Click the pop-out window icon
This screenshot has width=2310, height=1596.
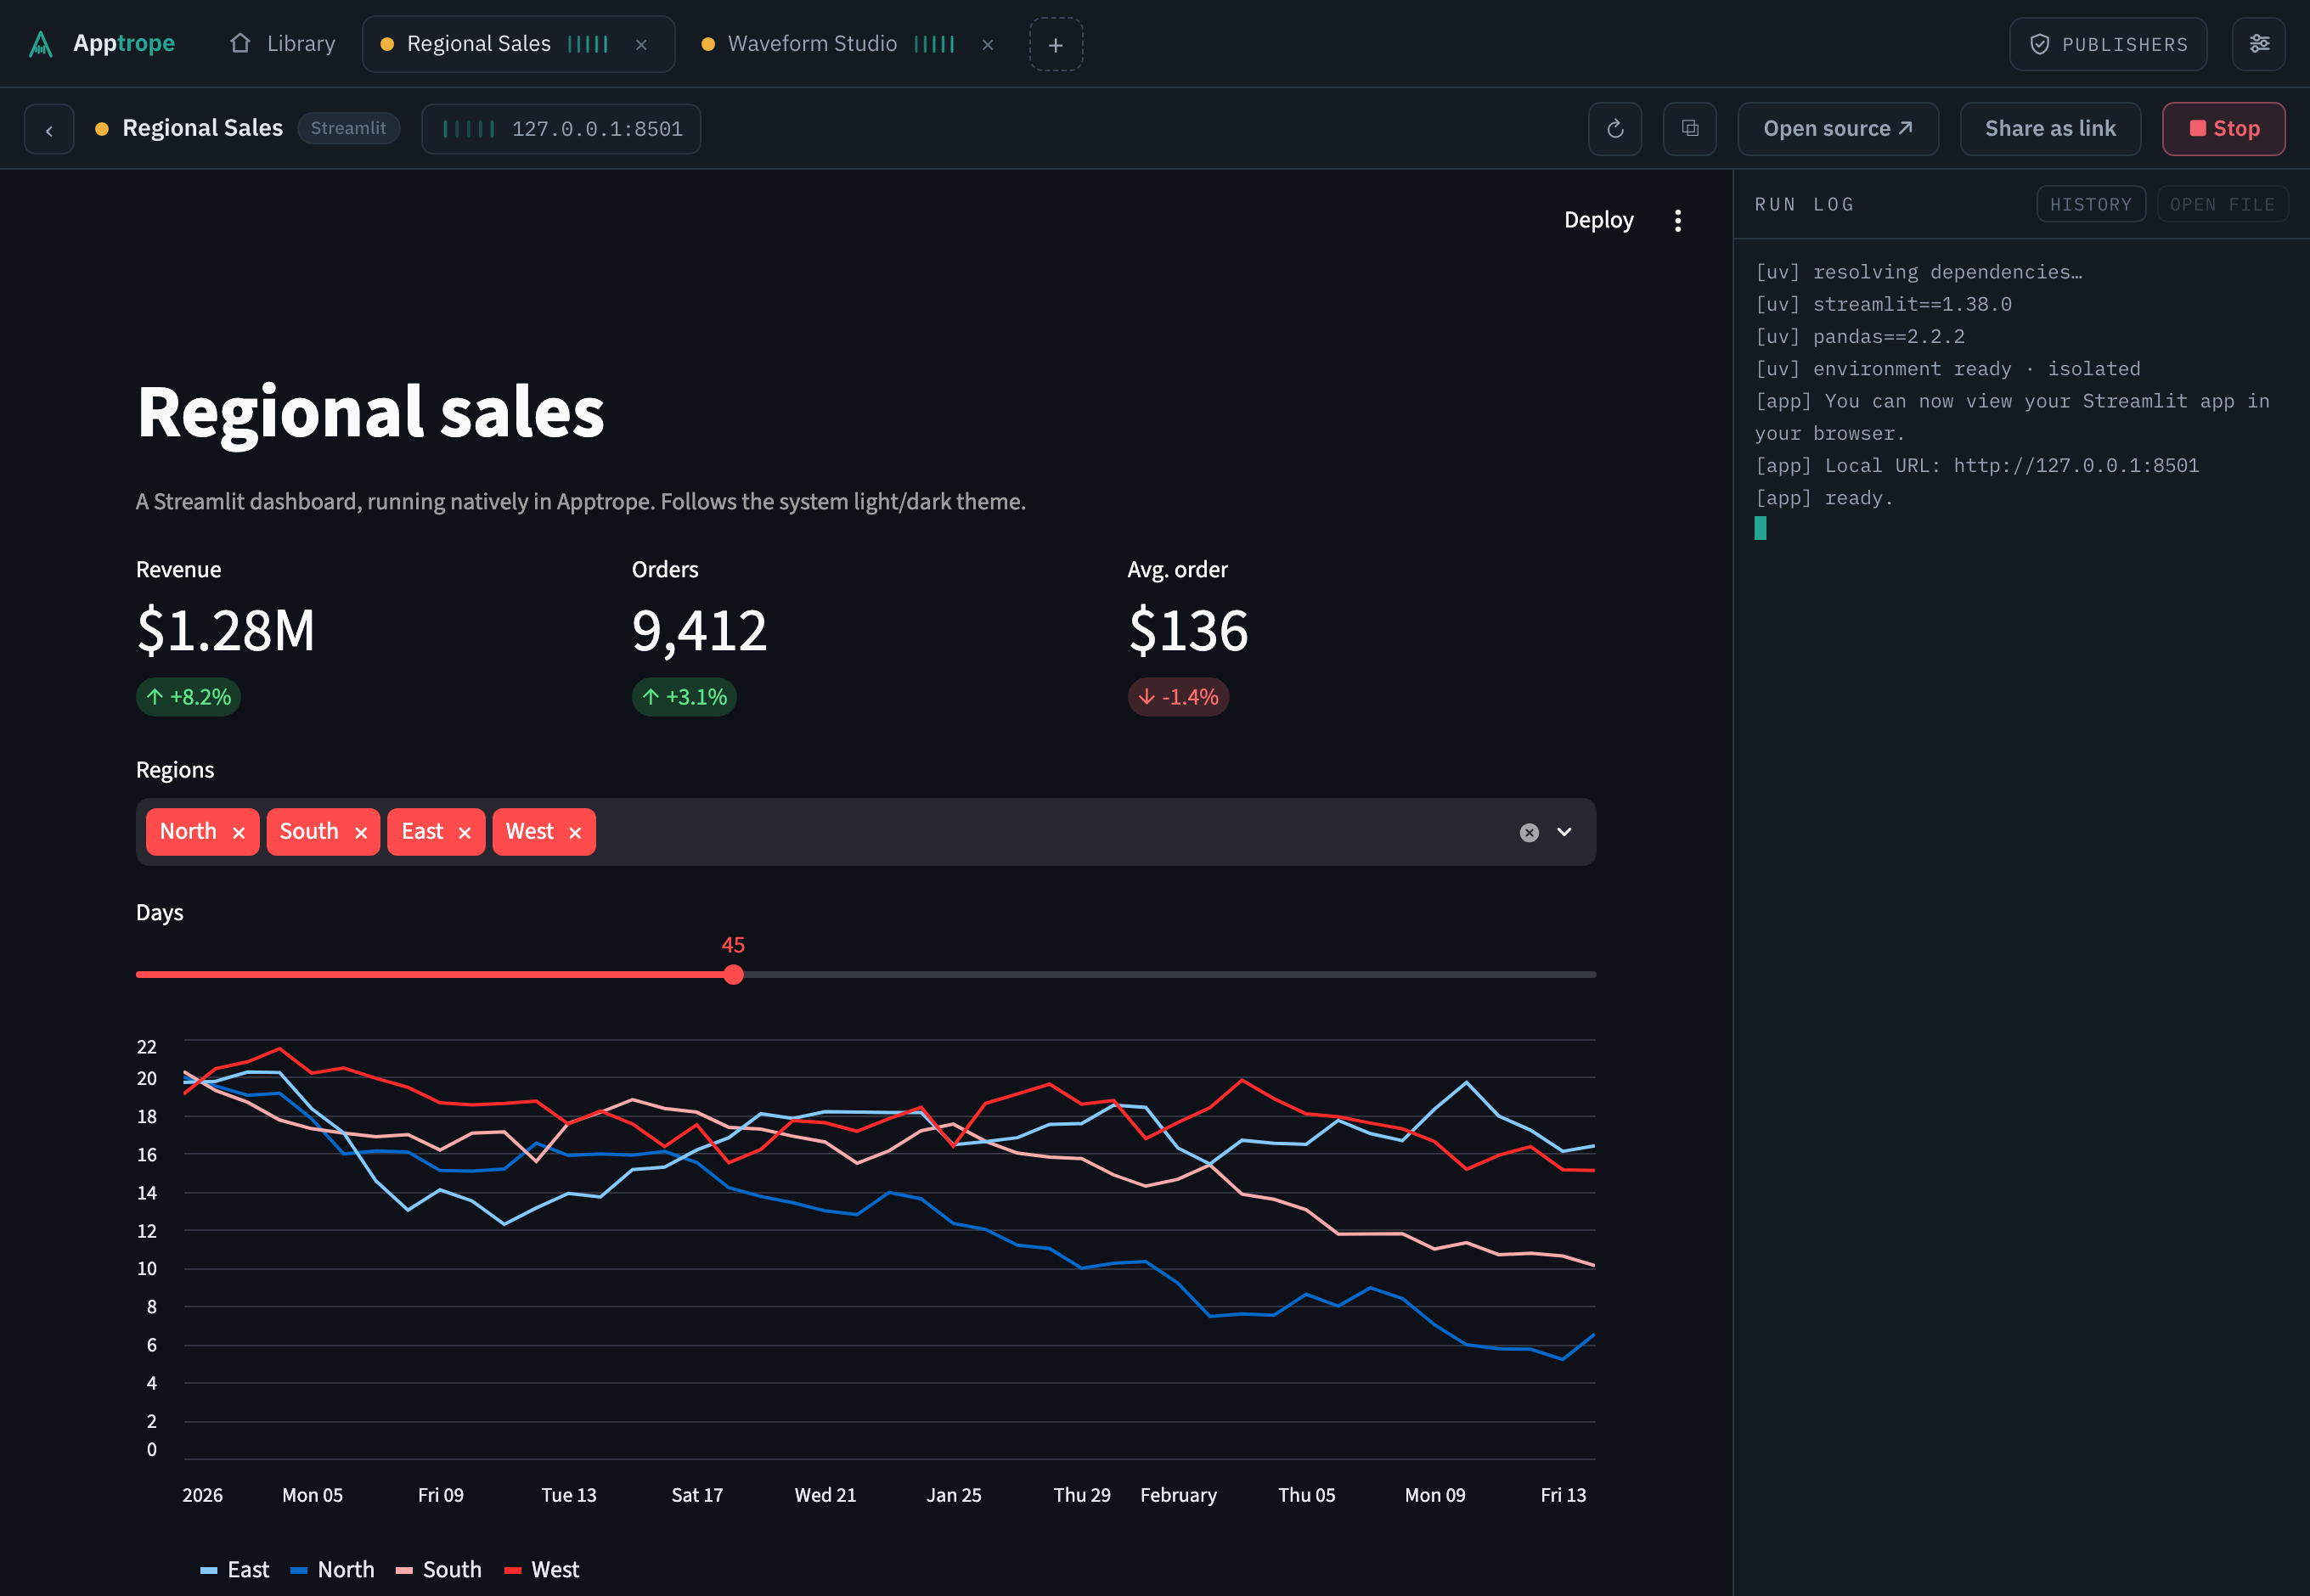click(x=1690, y=129)
